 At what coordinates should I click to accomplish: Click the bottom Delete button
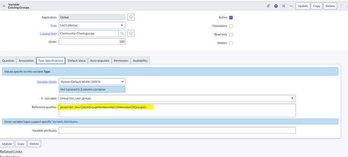(x=34, y=144)
